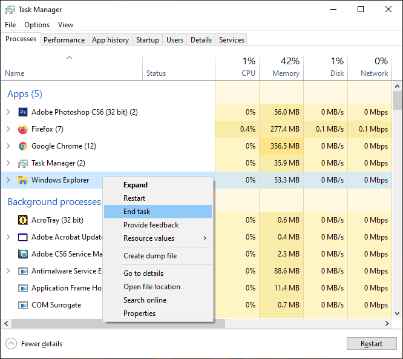403x359 pixels.
Task: Choose Search online in context menu
Action: (x=158, y=300)
